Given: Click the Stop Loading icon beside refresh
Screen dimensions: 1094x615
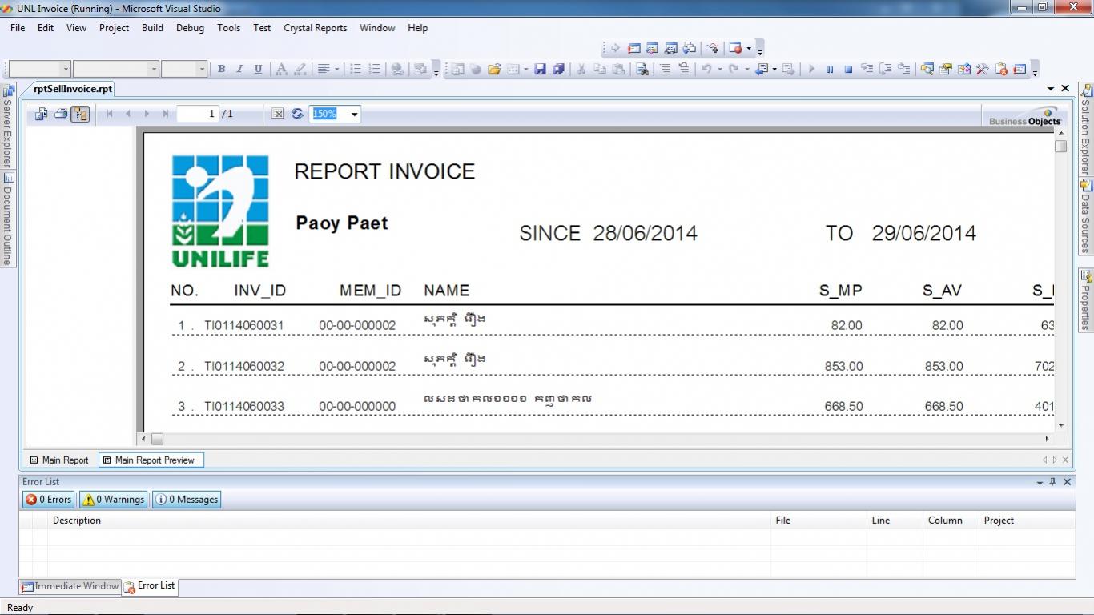Looking at the screenshot, I should 278,114.
